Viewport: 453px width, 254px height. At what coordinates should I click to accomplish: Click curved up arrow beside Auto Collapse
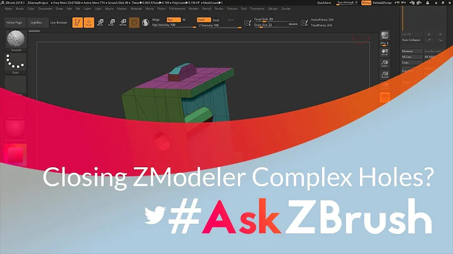[428, 40]
